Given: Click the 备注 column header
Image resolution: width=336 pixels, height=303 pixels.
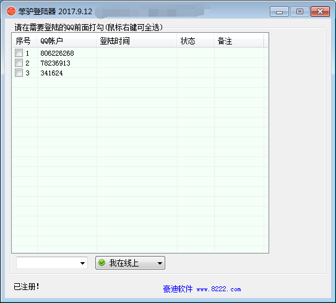Looking at the screenshot, I should [238, 40].
